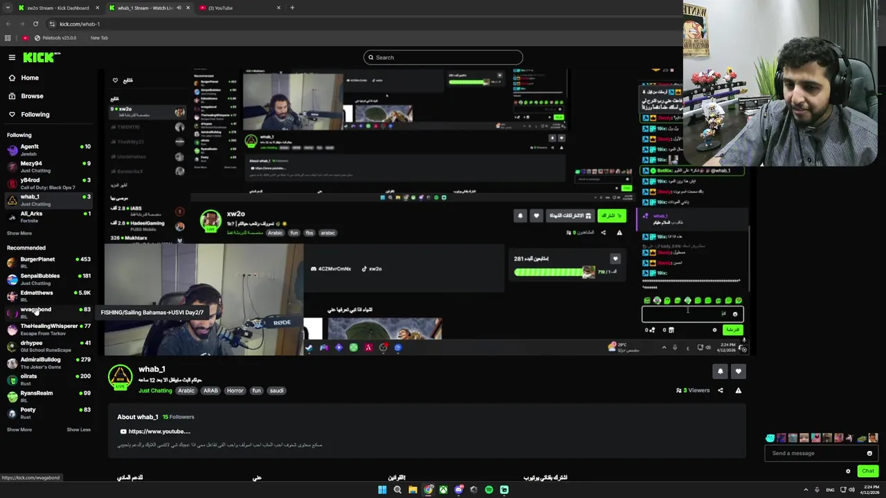This screenshot has height=498, width=886.
Task: Click the browser back arrow
Action: [x=8, y=24]
